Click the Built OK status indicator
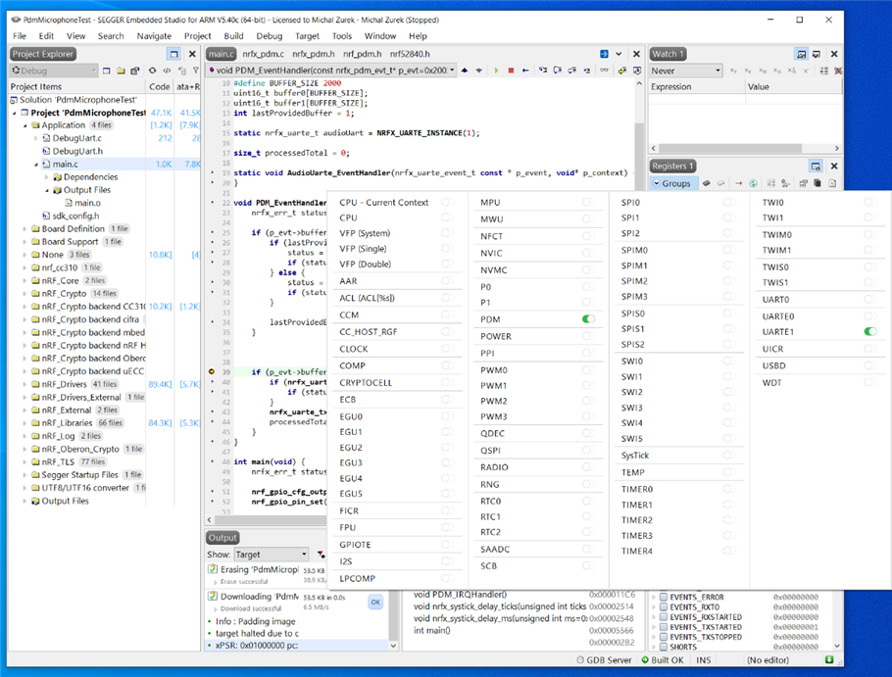The width and height of the screenshot is (892, 677). 660,660
